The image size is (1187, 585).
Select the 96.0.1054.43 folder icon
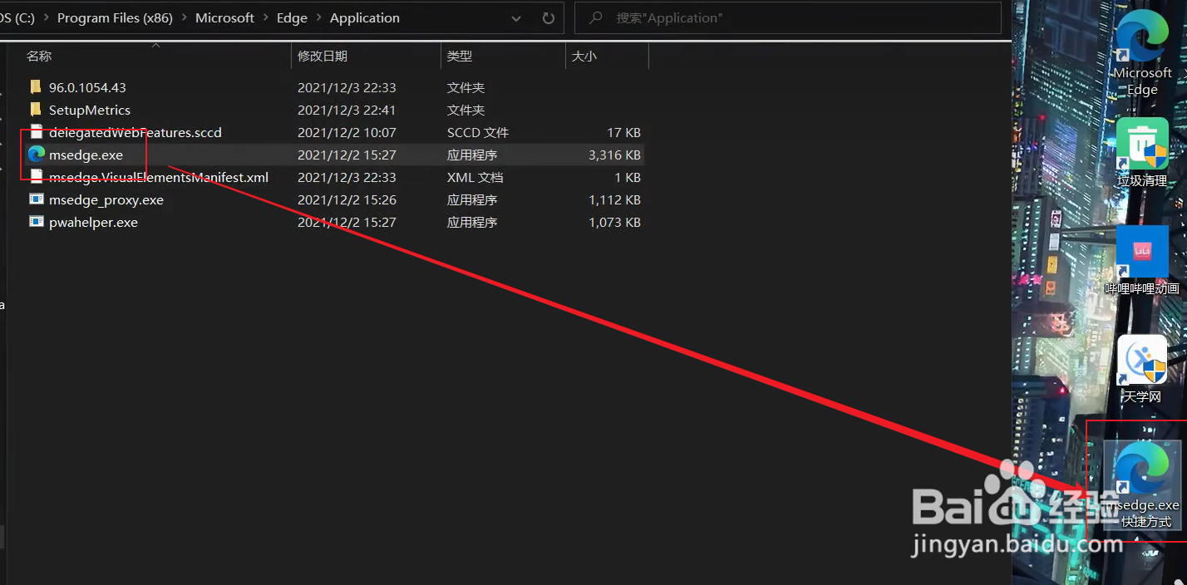pyautogui.click(x=35, y=87)
